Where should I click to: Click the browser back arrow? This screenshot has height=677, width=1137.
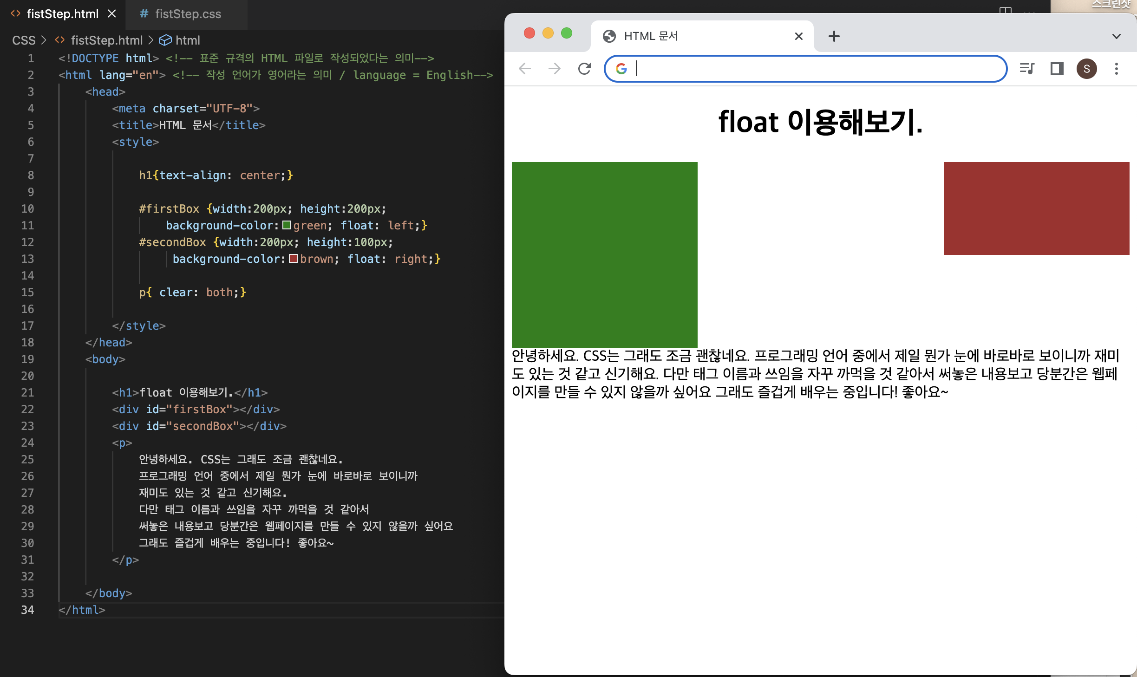525,69
